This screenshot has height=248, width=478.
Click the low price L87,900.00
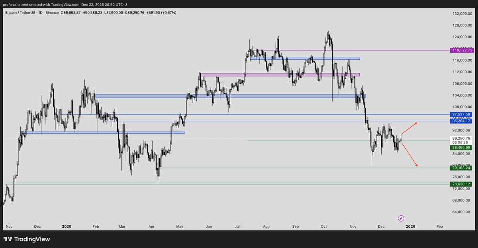click(114, 13)
